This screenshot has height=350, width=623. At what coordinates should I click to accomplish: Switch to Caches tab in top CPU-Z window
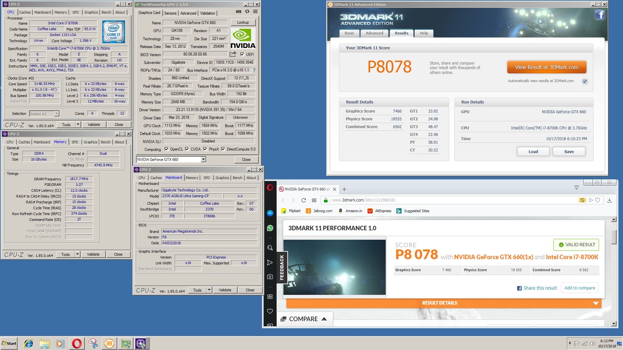coord(25,12)
